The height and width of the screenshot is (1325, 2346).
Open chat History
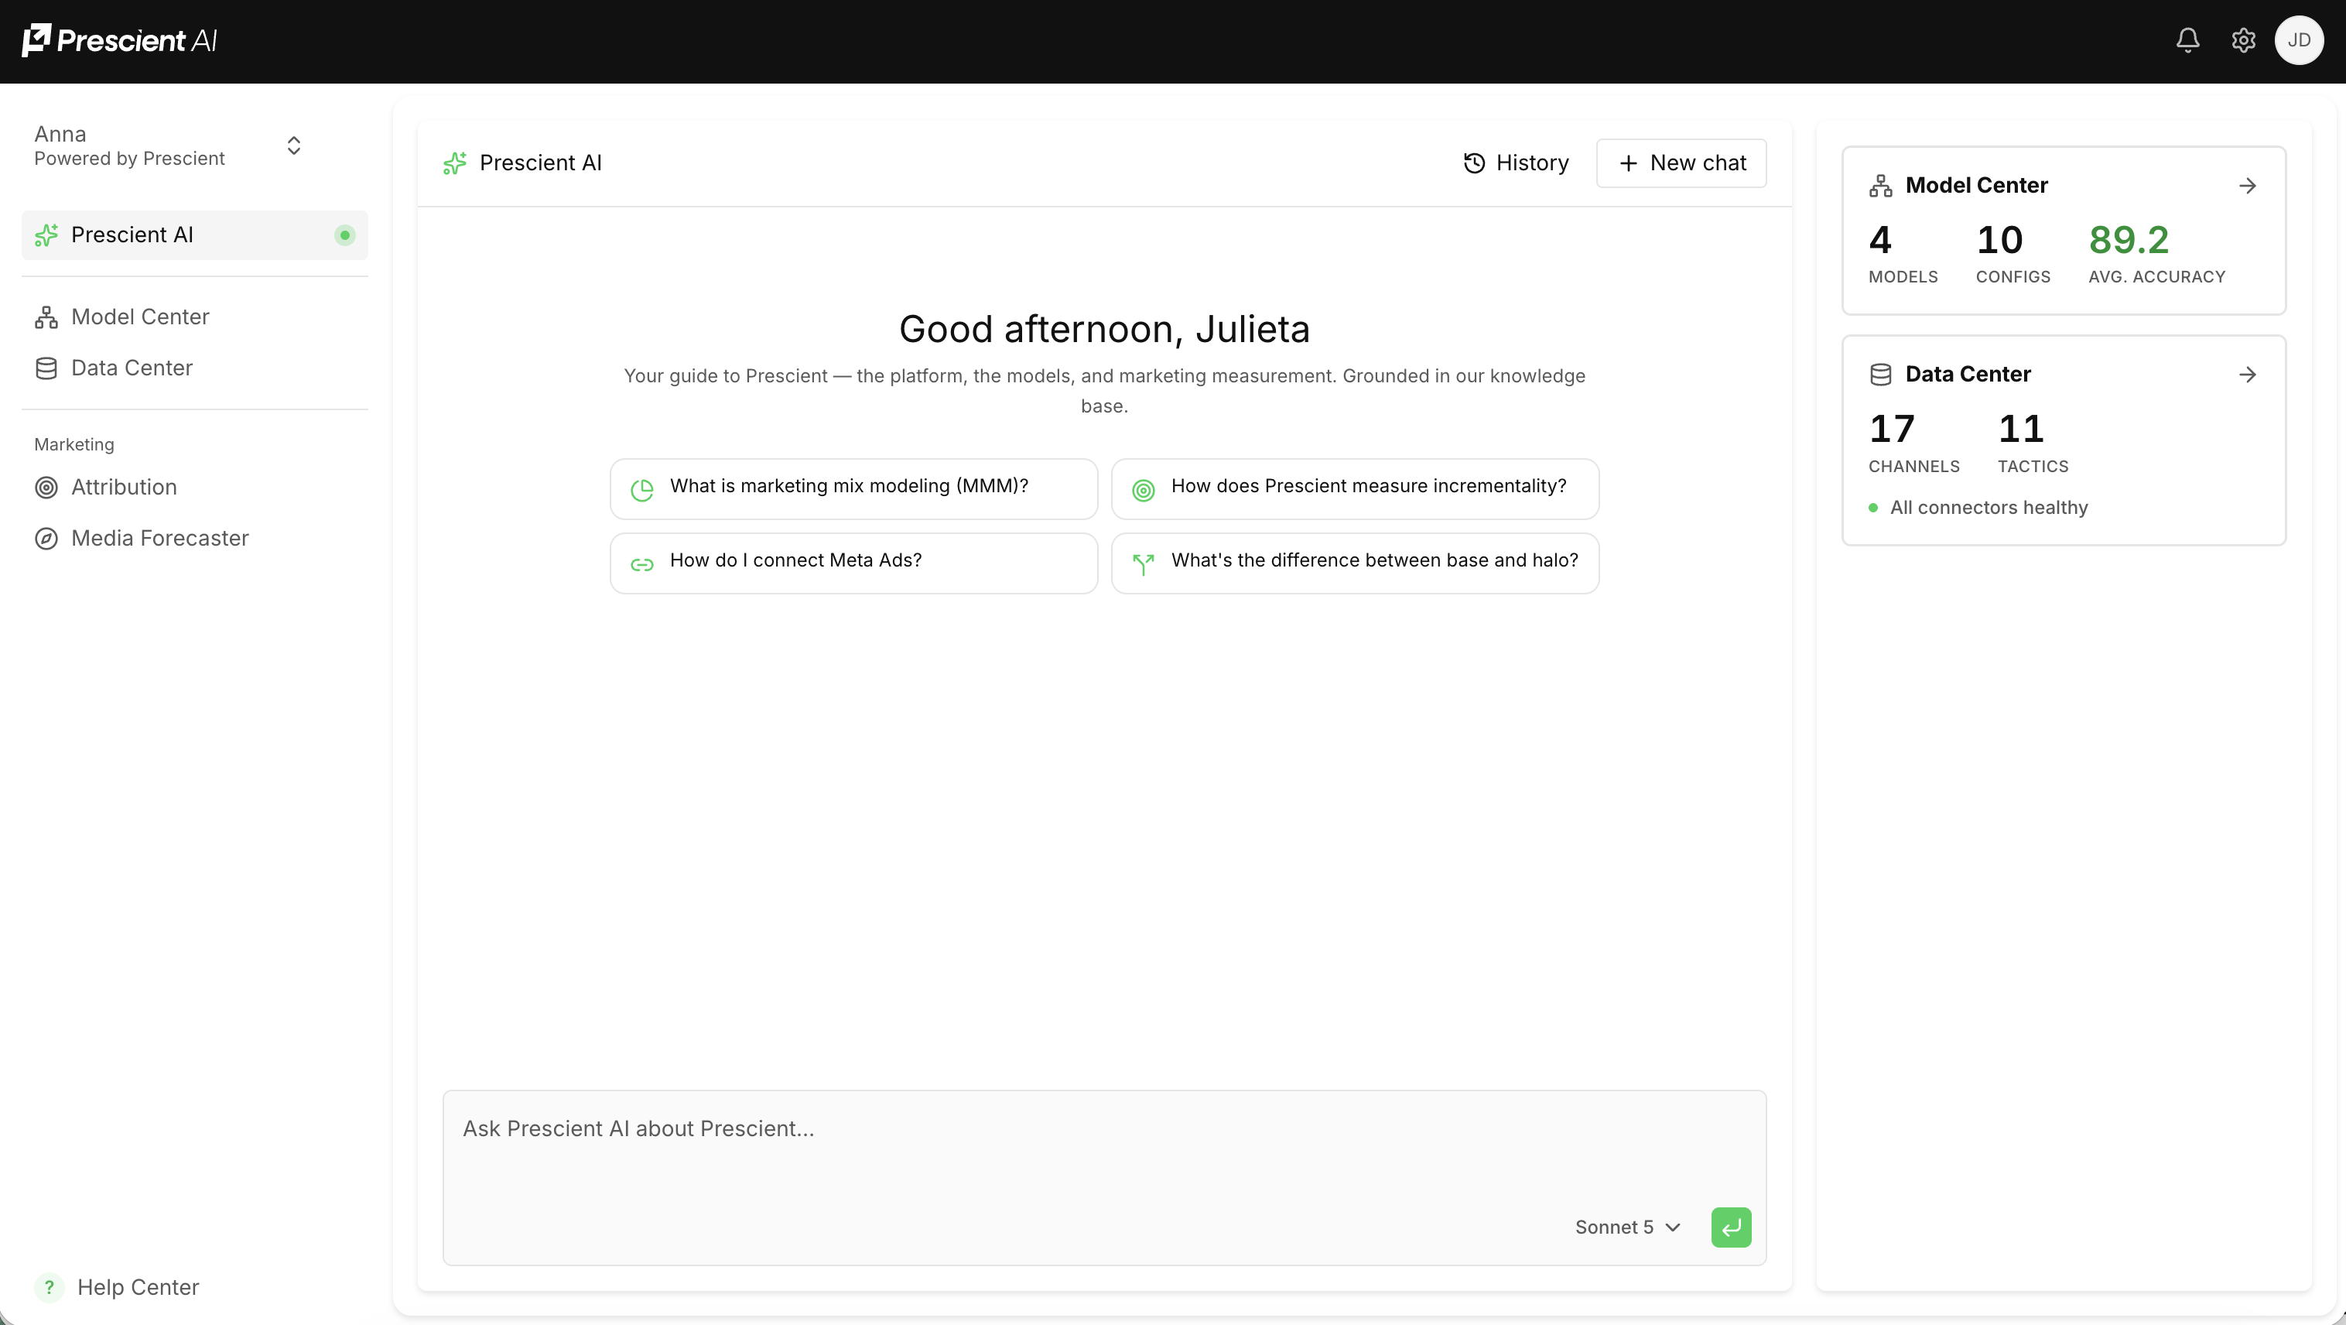point(1517,163)
